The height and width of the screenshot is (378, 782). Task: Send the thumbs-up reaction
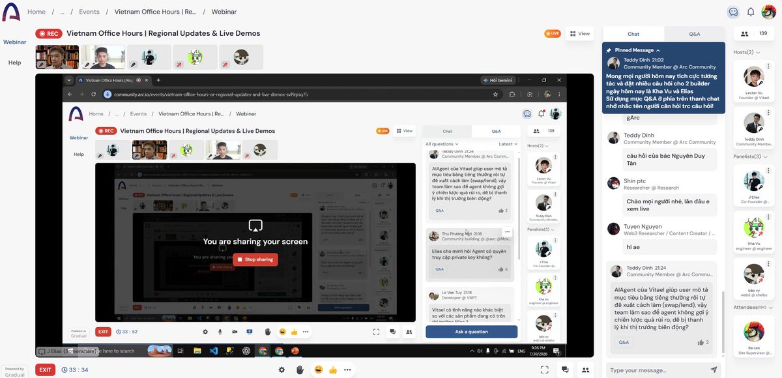[x=332, y=370]
